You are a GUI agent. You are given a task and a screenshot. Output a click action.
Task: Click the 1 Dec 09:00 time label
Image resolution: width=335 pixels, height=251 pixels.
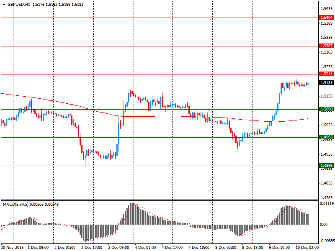tap(38, 248)
